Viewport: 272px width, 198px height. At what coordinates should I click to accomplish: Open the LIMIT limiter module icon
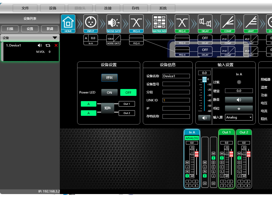point(251,24)
